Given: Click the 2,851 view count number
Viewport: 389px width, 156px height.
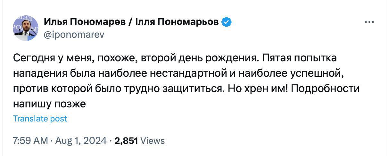Looking at the screenshot, I should pyautogui.click(x=126, y=141).
